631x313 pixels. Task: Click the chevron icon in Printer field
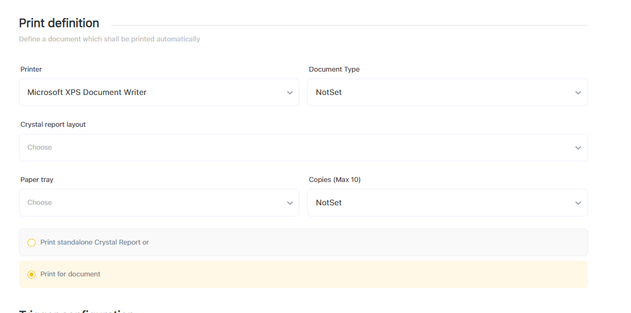coord(290,93)
